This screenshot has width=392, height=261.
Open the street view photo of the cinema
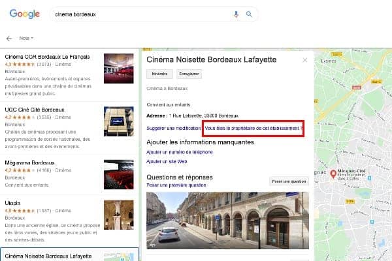227,221
